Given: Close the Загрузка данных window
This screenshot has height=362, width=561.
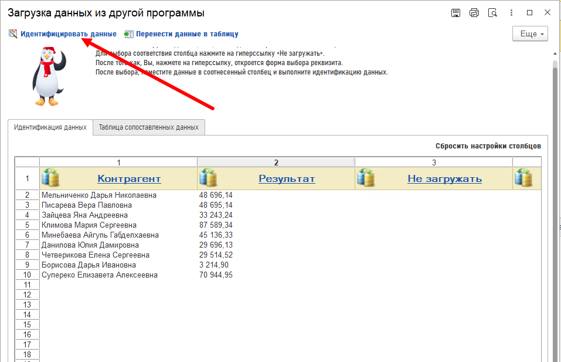Looking at the screenshot, I should tap(548, 12).
